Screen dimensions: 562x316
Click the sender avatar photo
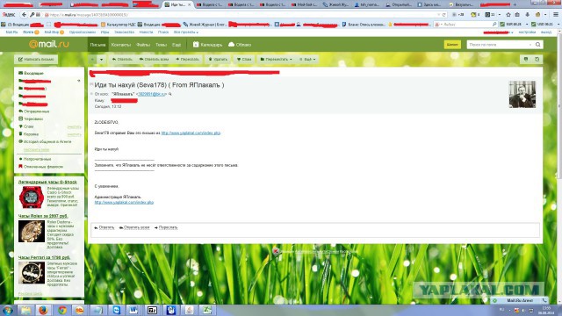point(522,94)
